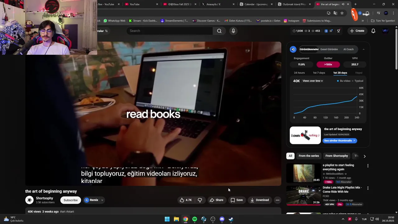
Task: Bookmark this page with the star icon
Action: (342, 13)
